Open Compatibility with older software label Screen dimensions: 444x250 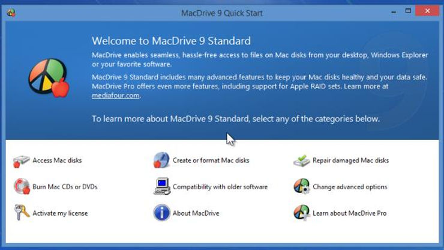(220, 187)
